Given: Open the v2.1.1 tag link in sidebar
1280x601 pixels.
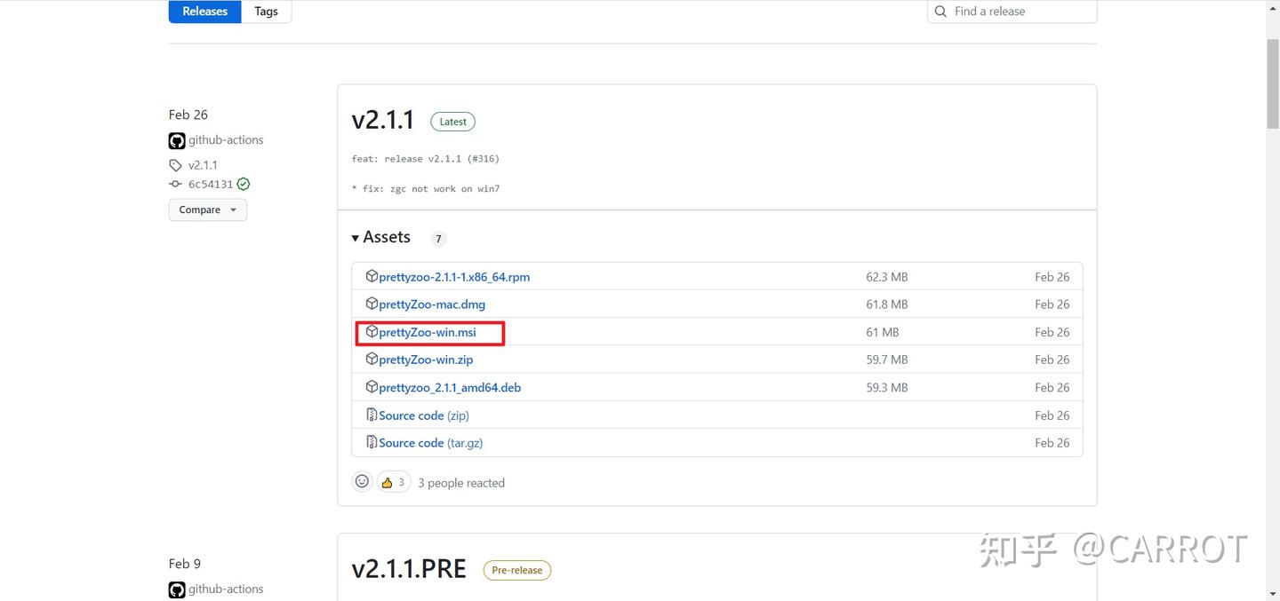Looking at the screenshot, I should pos(203,165).
